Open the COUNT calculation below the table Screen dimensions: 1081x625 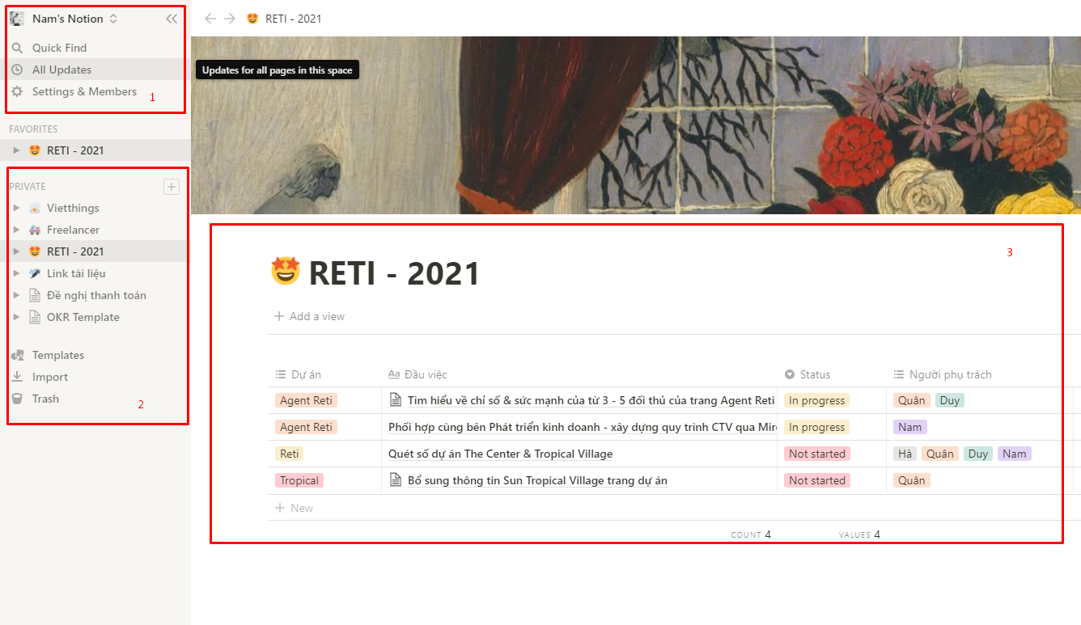751,534
